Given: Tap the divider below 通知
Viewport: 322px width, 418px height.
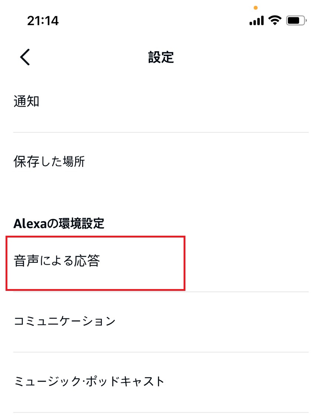Looking at the screenshot, I should click(x=161, y=131).
